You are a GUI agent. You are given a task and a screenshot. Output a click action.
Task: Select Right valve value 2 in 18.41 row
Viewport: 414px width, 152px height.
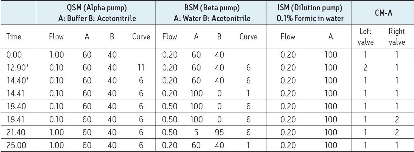(397, 119)
